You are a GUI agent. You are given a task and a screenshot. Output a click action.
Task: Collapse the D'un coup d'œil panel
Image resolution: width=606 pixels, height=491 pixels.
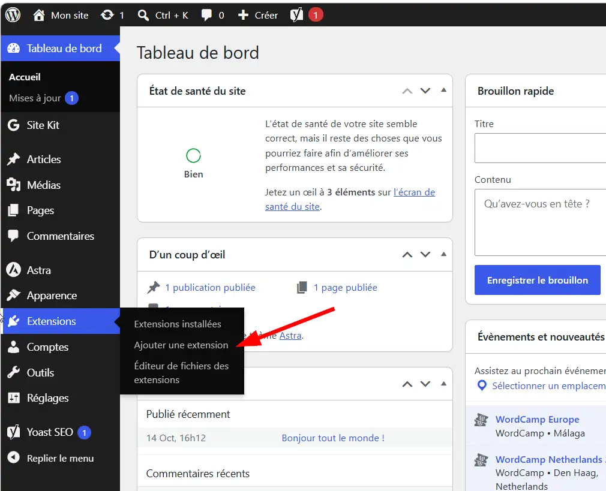pos(443,254)
